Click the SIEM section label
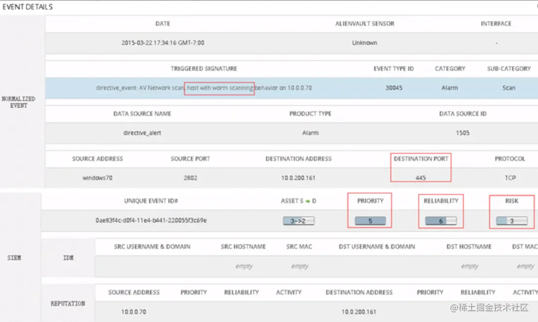538x322 pixels. point(14,258)
